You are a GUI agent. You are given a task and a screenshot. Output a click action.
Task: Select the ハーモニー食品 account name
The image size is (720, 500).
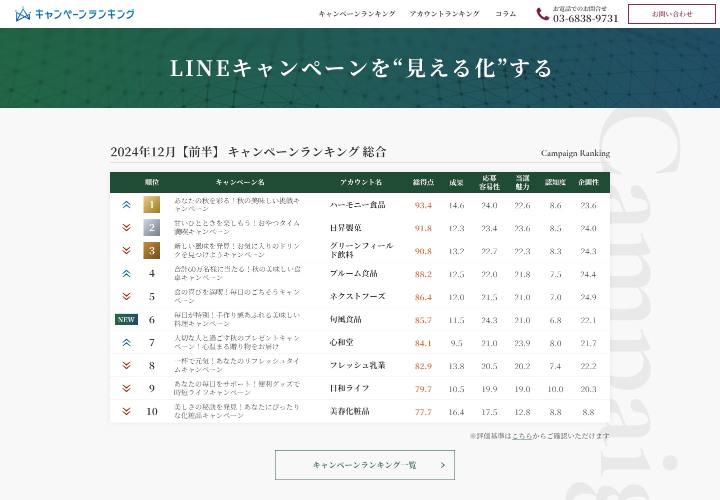point(357,205)
